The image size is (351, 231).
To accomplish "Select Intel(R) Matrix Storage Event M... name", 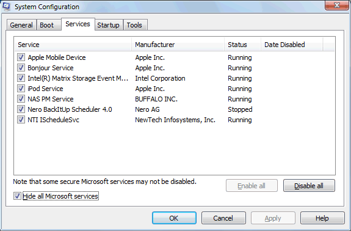I will click(78, 78).
